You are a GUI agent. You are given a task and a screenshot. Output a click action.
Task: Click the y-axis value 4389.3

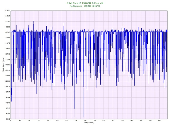pos(7,38)
